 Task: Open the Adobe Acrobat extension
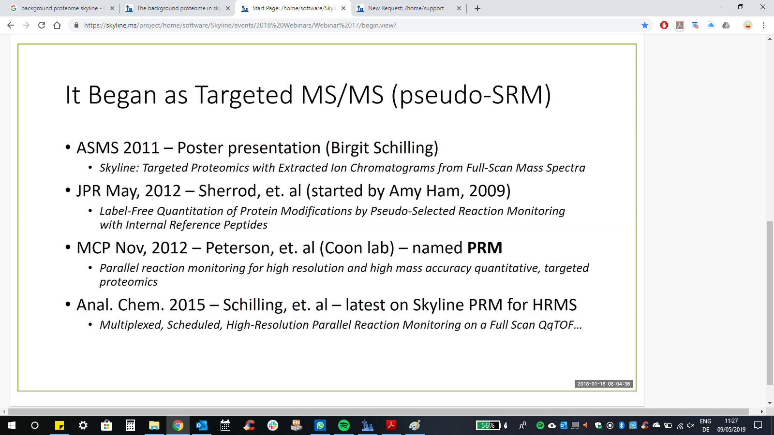pos(680,25)
